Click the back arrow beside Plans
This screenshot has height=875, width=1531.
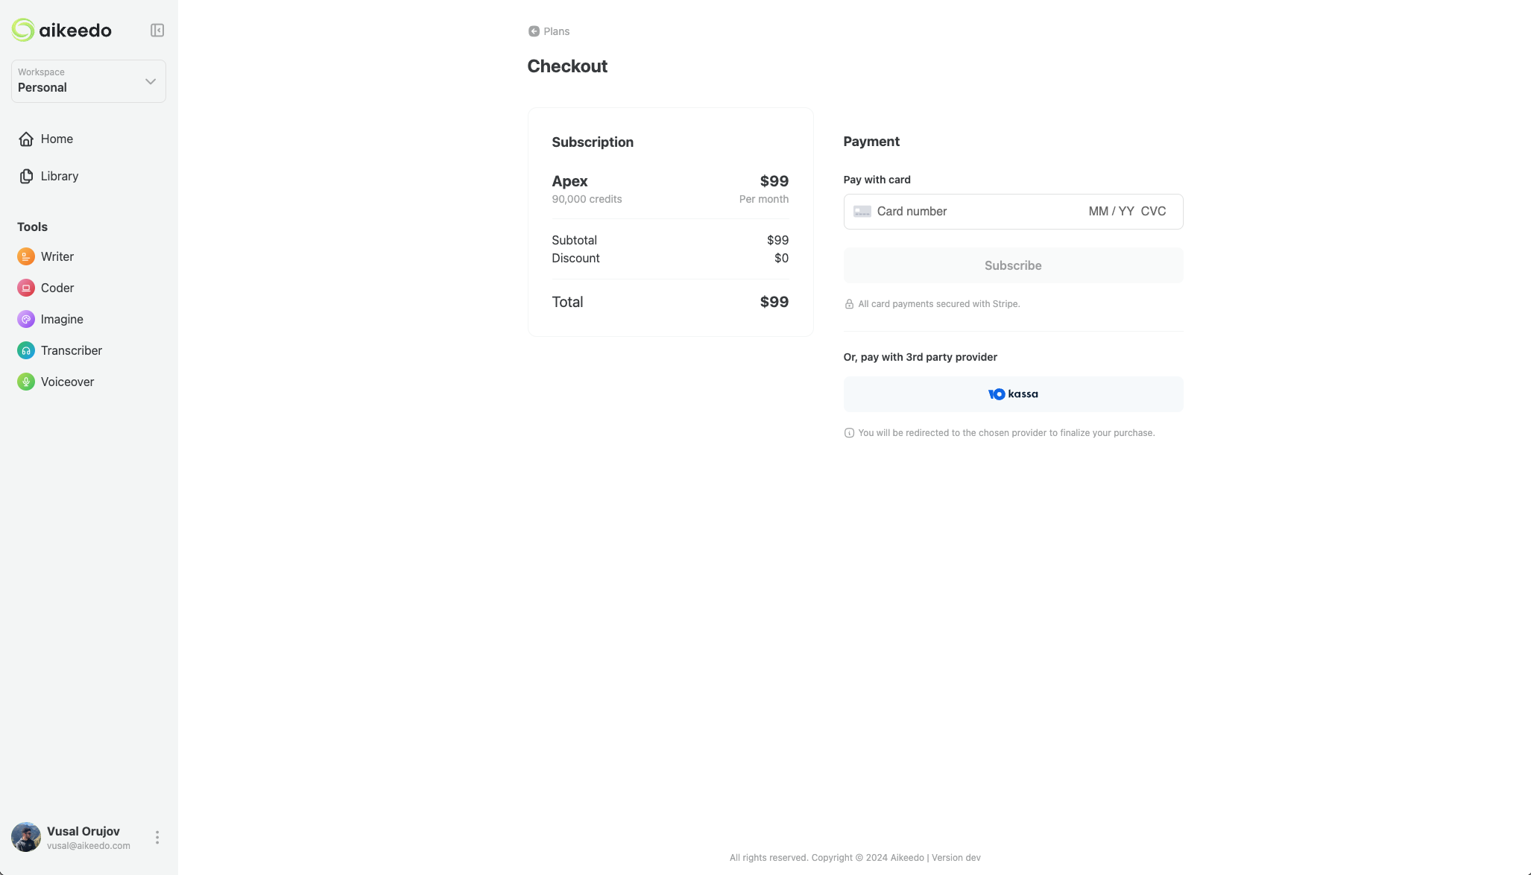(534, 31)
